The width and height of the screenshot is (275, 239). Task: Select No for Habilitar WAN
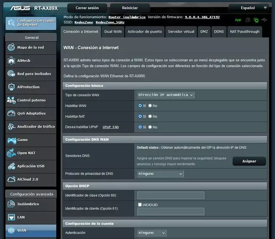[x=150, y=106]
